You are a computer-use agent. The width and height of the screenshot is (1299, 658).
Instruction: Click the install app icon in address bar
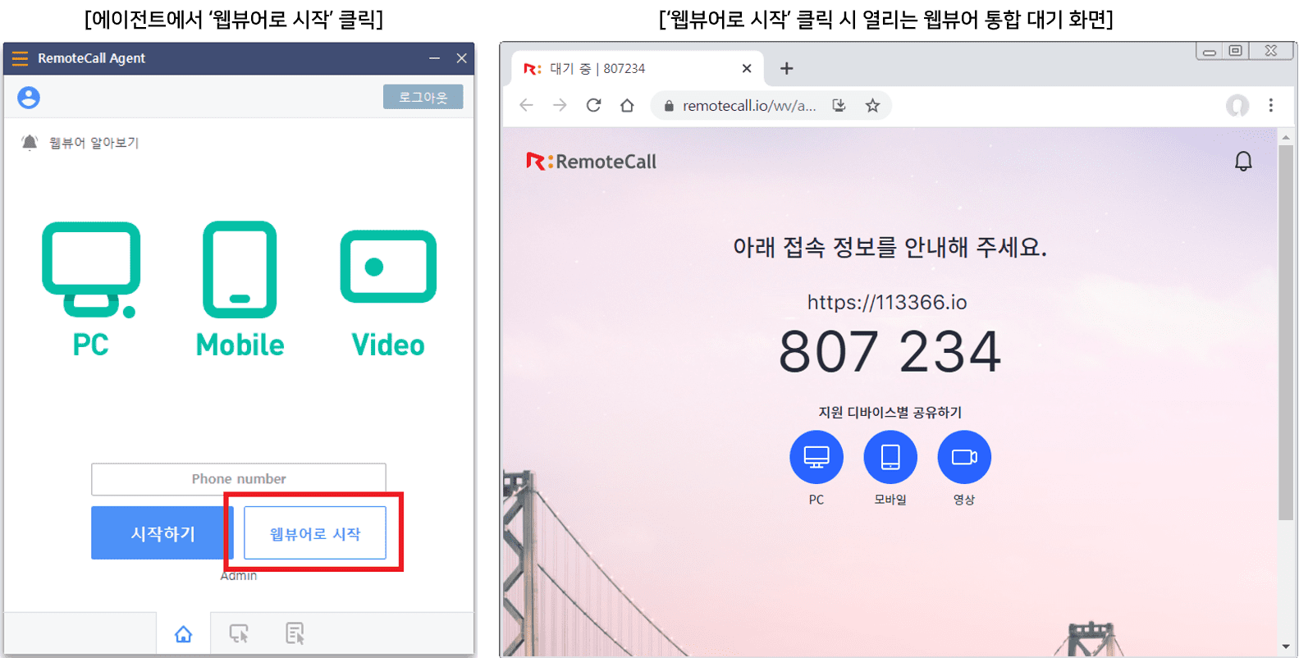pos(839,105)
